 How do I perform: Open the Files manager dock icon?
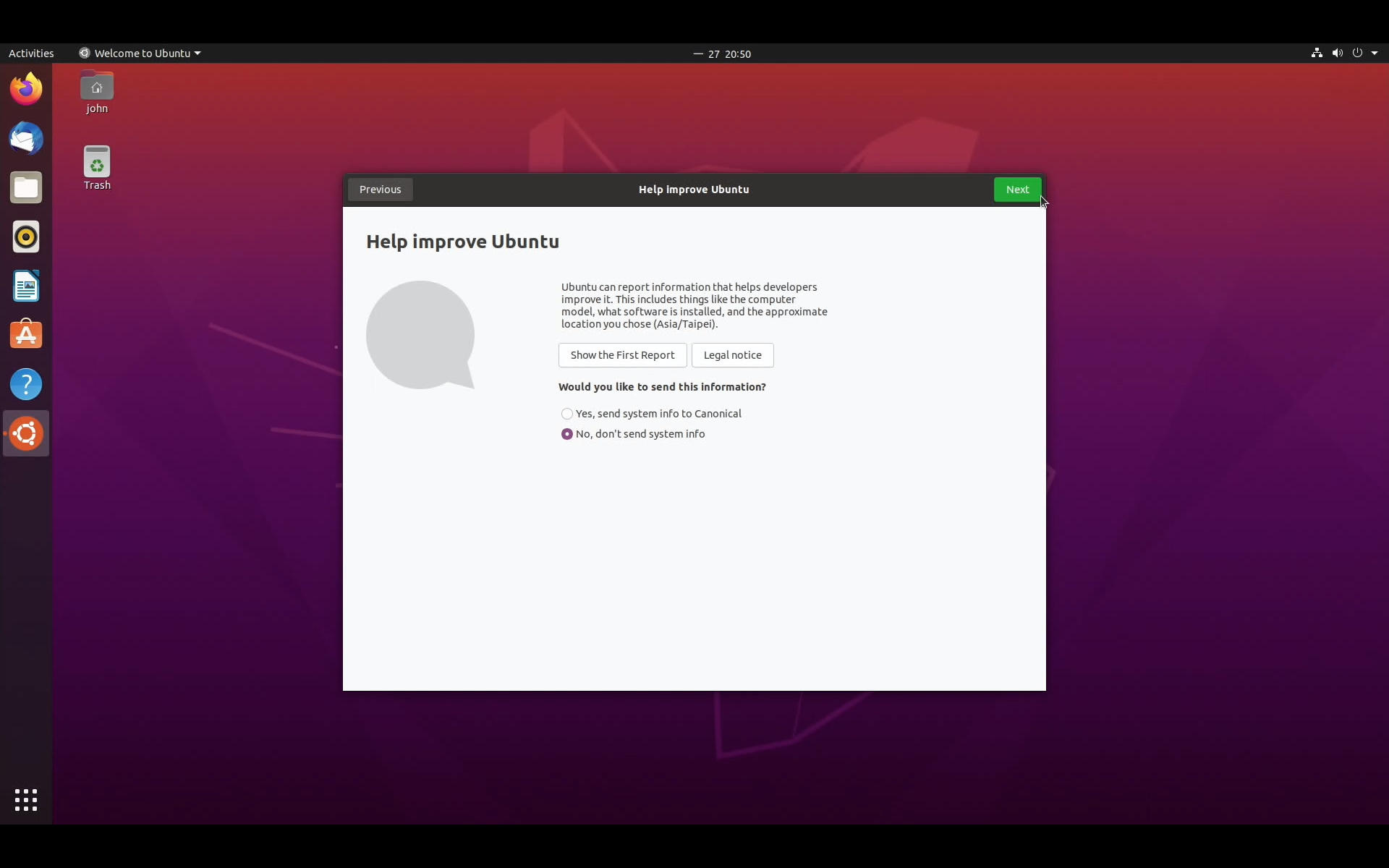click(26, 188)
